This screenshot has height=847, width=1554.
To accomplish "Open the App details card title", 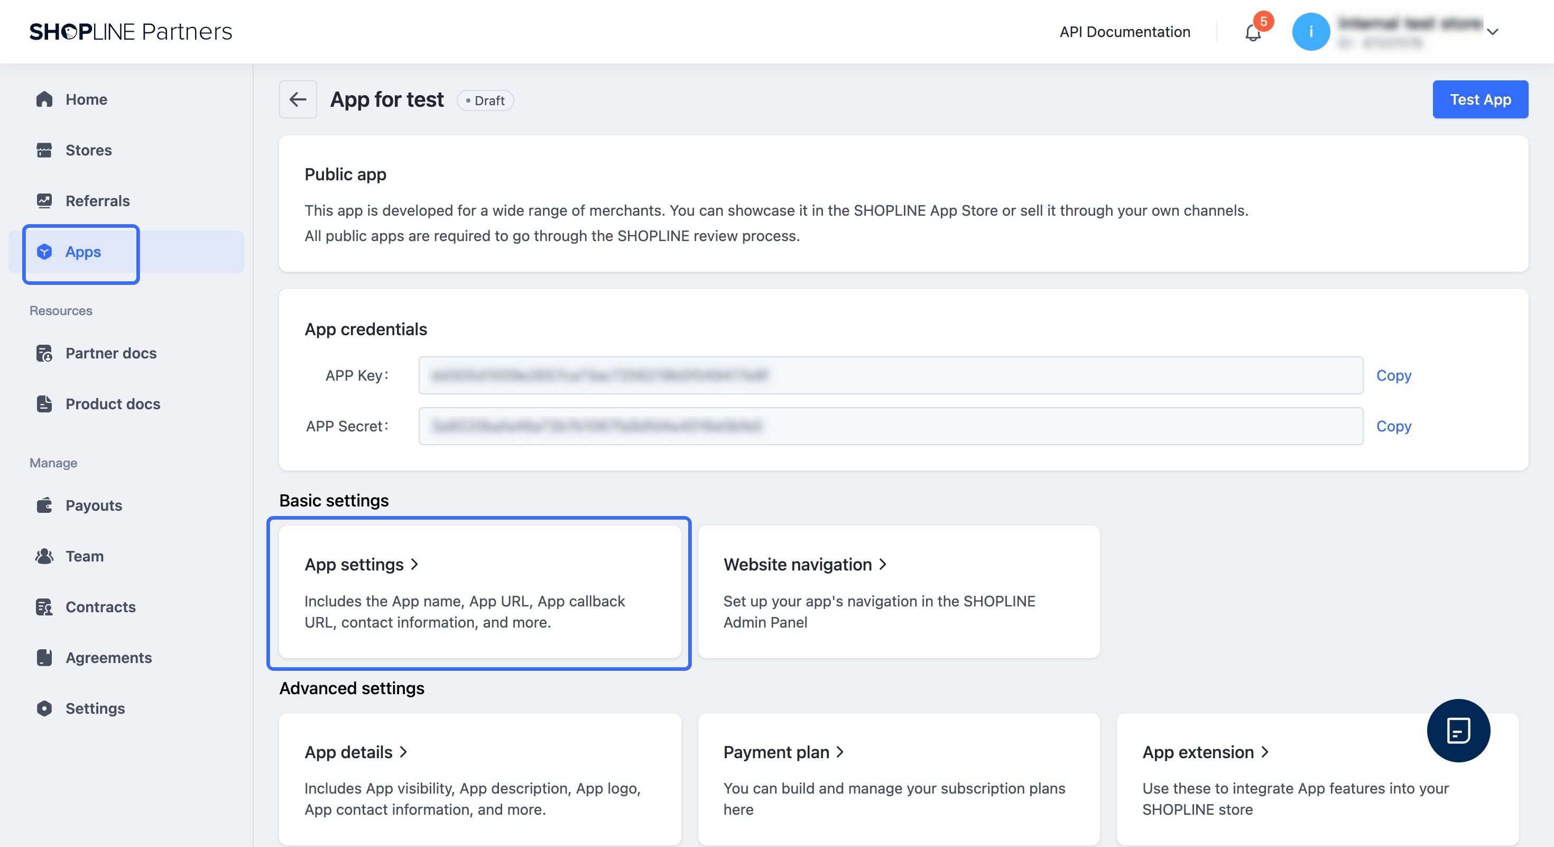I will coord(349,752).
